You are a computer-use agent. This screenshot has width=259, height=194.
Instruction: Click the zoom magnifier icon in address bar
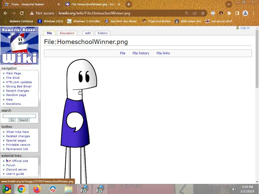point(186,13)
